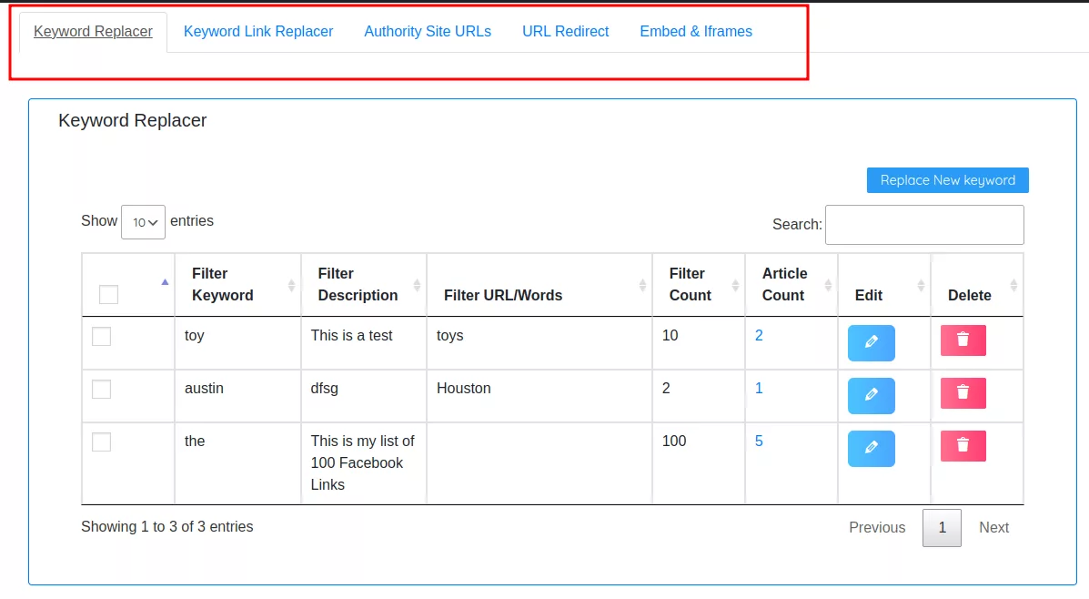Sort by Filter Keyword column arrows
This screenshot has width=1089, height=599.
[x=291, y=285]
